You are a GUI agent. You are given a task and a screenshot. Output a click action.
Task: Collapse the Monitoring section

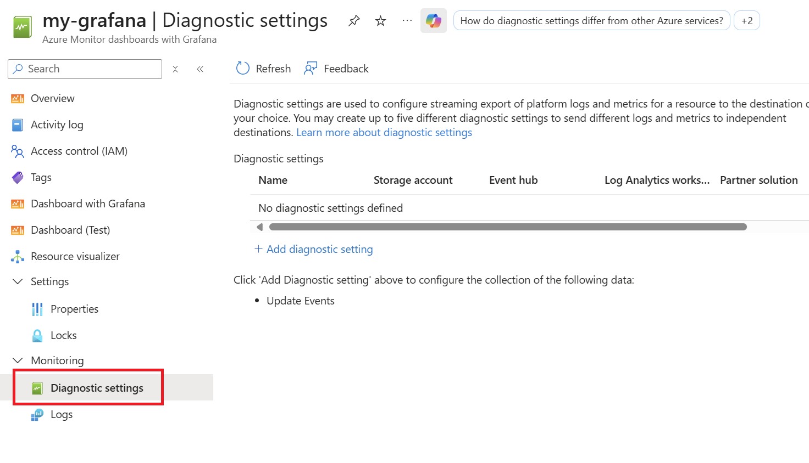[x=18, y=360]
